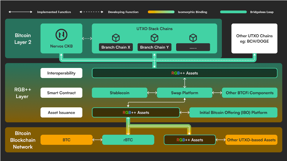Image resolution: width=287 pixels, height=161 pixels.
Task: Click the Nervos CKB logo icon
Action: coord(61,35)
